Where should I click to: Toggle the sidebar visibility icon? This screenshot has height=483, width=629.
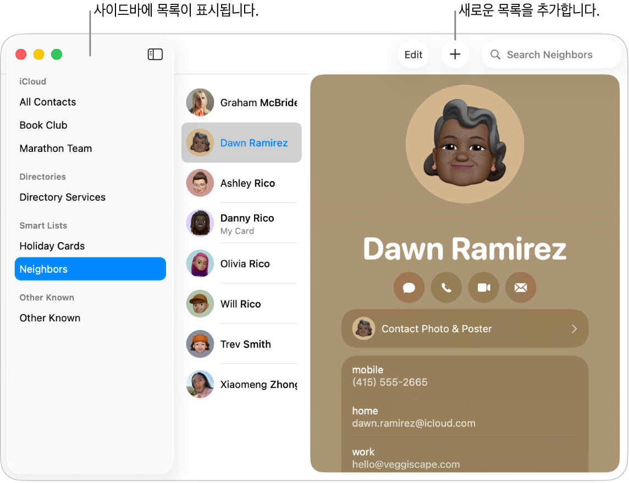(155, 54)
